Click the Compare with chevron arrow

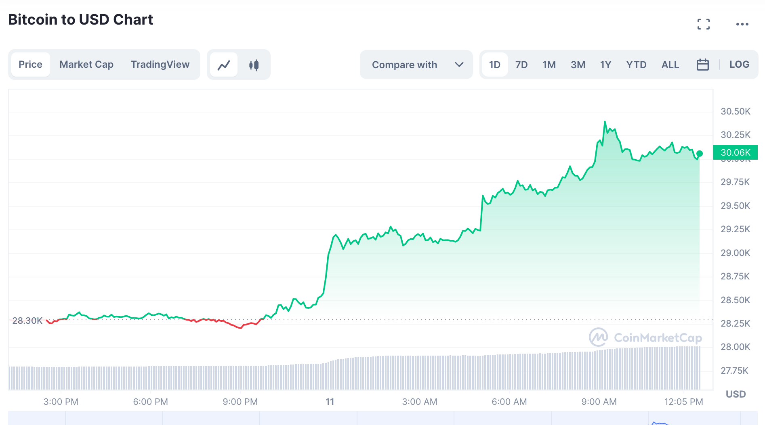[459, 65]
